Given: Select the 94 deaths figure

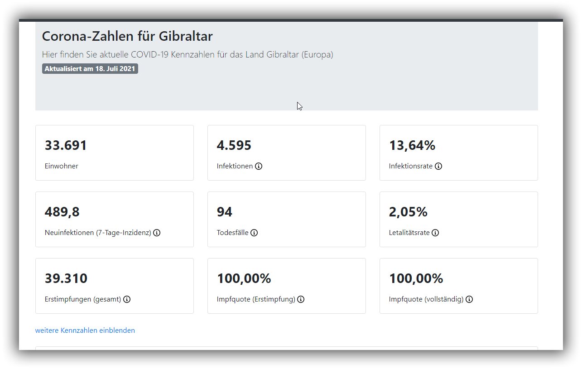Looking at the screenshot, I should (x=224, y=212).
